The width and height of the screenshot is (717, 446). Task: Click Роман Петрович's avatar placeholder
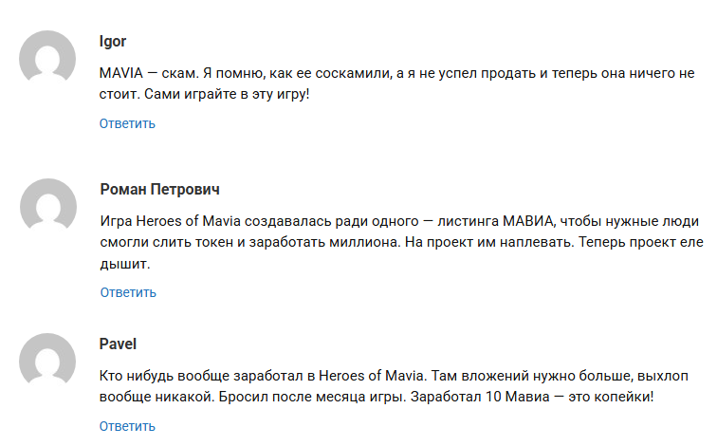47,206
